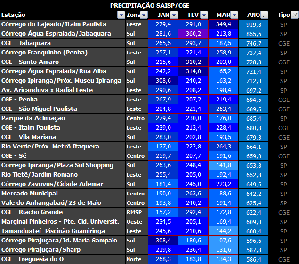Click station Córrego do Lajeado/Itaim Paulista
Viewport: 299px width, 264px height.
coord(57,24)
